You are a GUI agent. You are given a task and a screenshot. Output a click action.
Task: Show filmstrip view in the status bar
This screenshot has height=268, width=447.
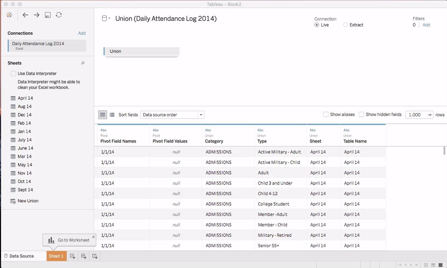(433, 265)
